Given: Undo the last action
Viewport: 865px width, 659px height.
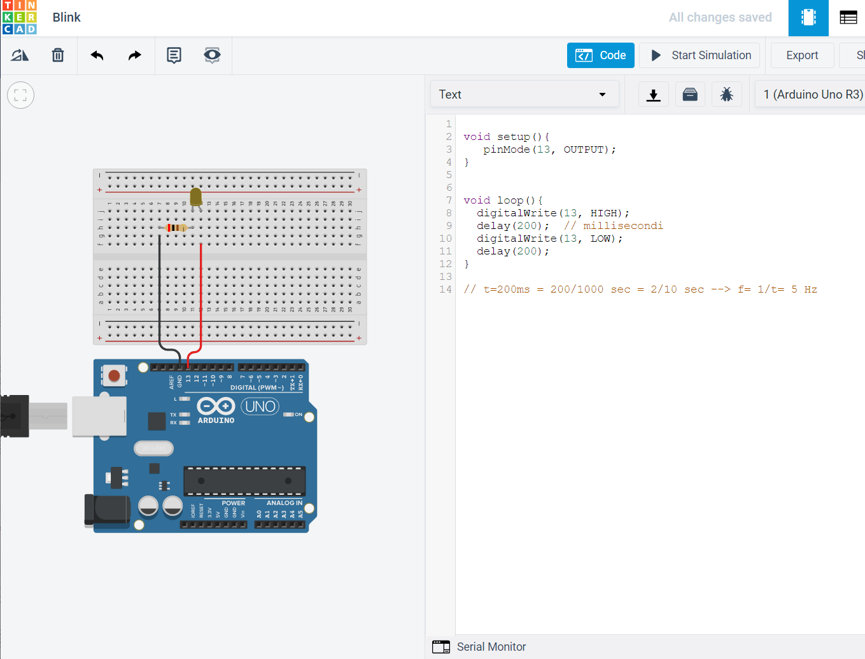Looking at the screenshot, I should click(97, 55).
